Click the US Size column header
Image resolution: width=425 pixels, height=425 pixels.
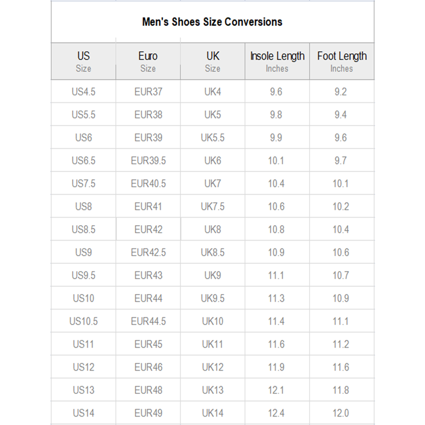(x=83, y=61)
